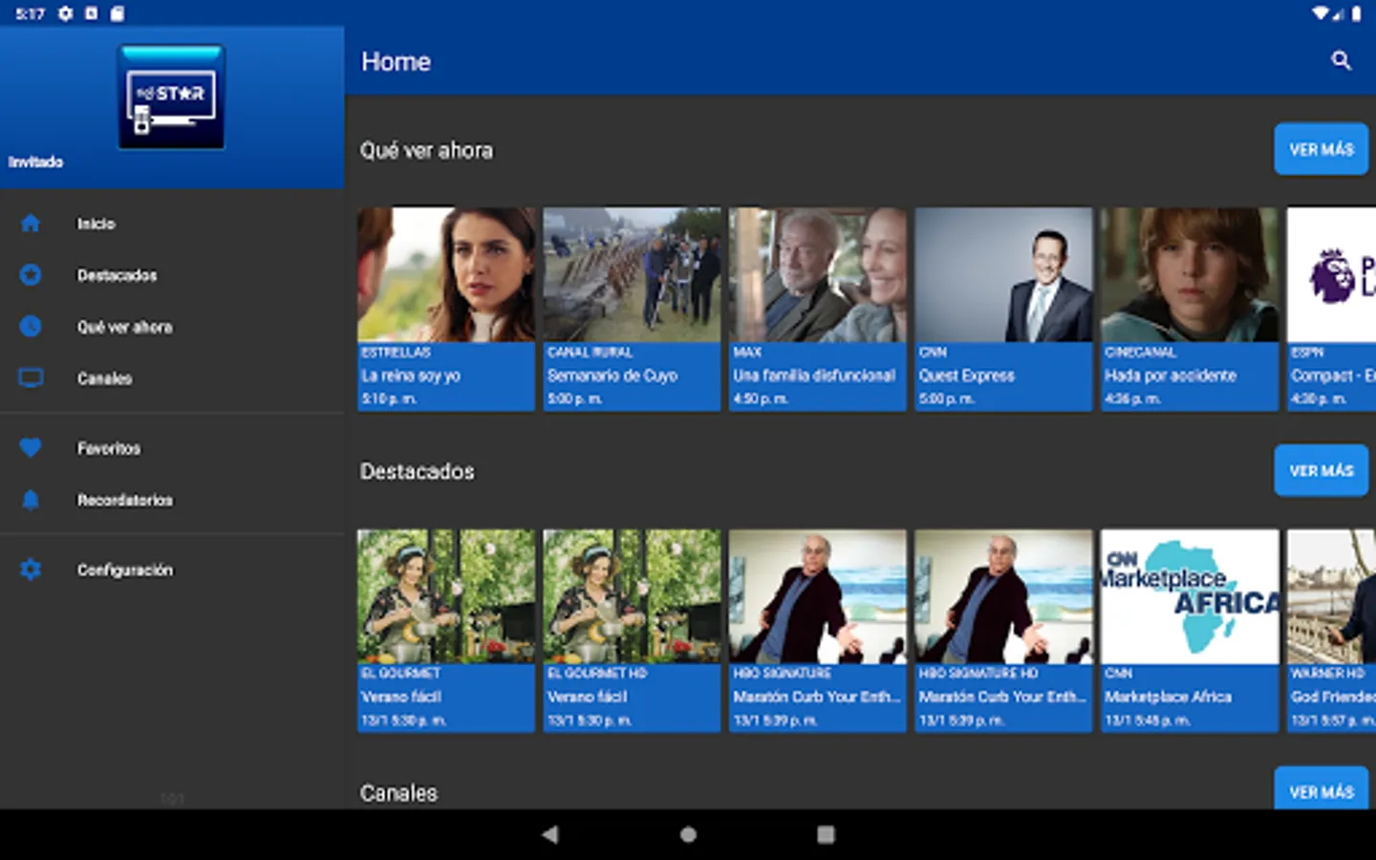
Task: Click the status bar clock
Action: click(30, 13)
